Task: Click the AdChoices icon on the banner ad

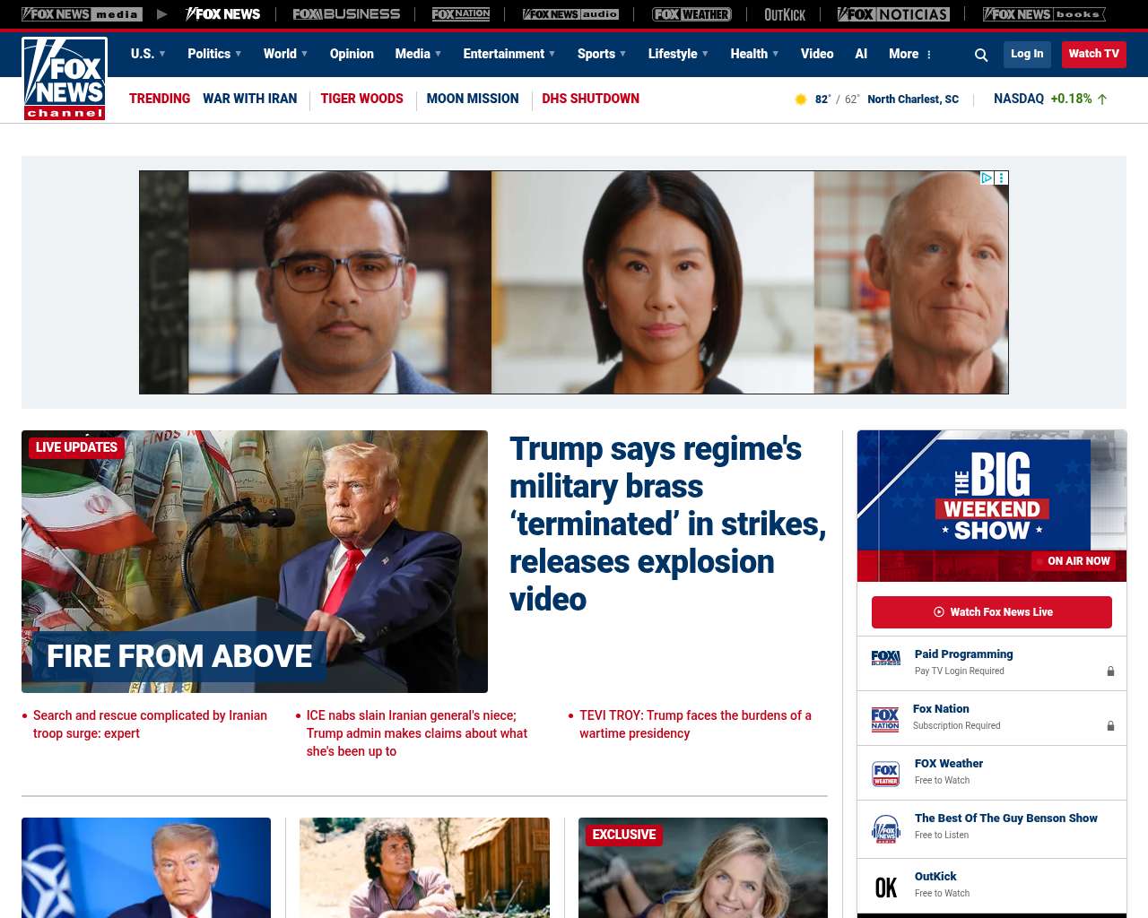Action: [x=987, y=178]
